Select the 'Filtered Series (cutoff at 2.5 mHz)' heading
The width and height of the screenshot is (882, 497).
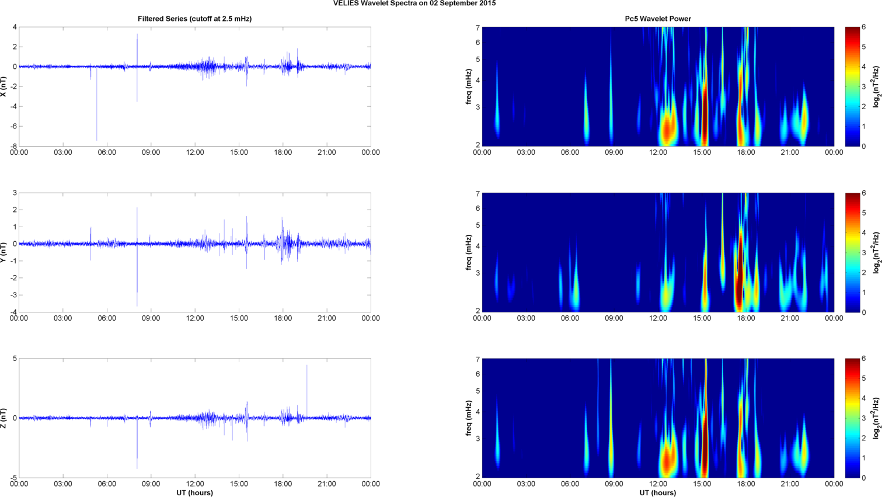[x=194, y=19]
